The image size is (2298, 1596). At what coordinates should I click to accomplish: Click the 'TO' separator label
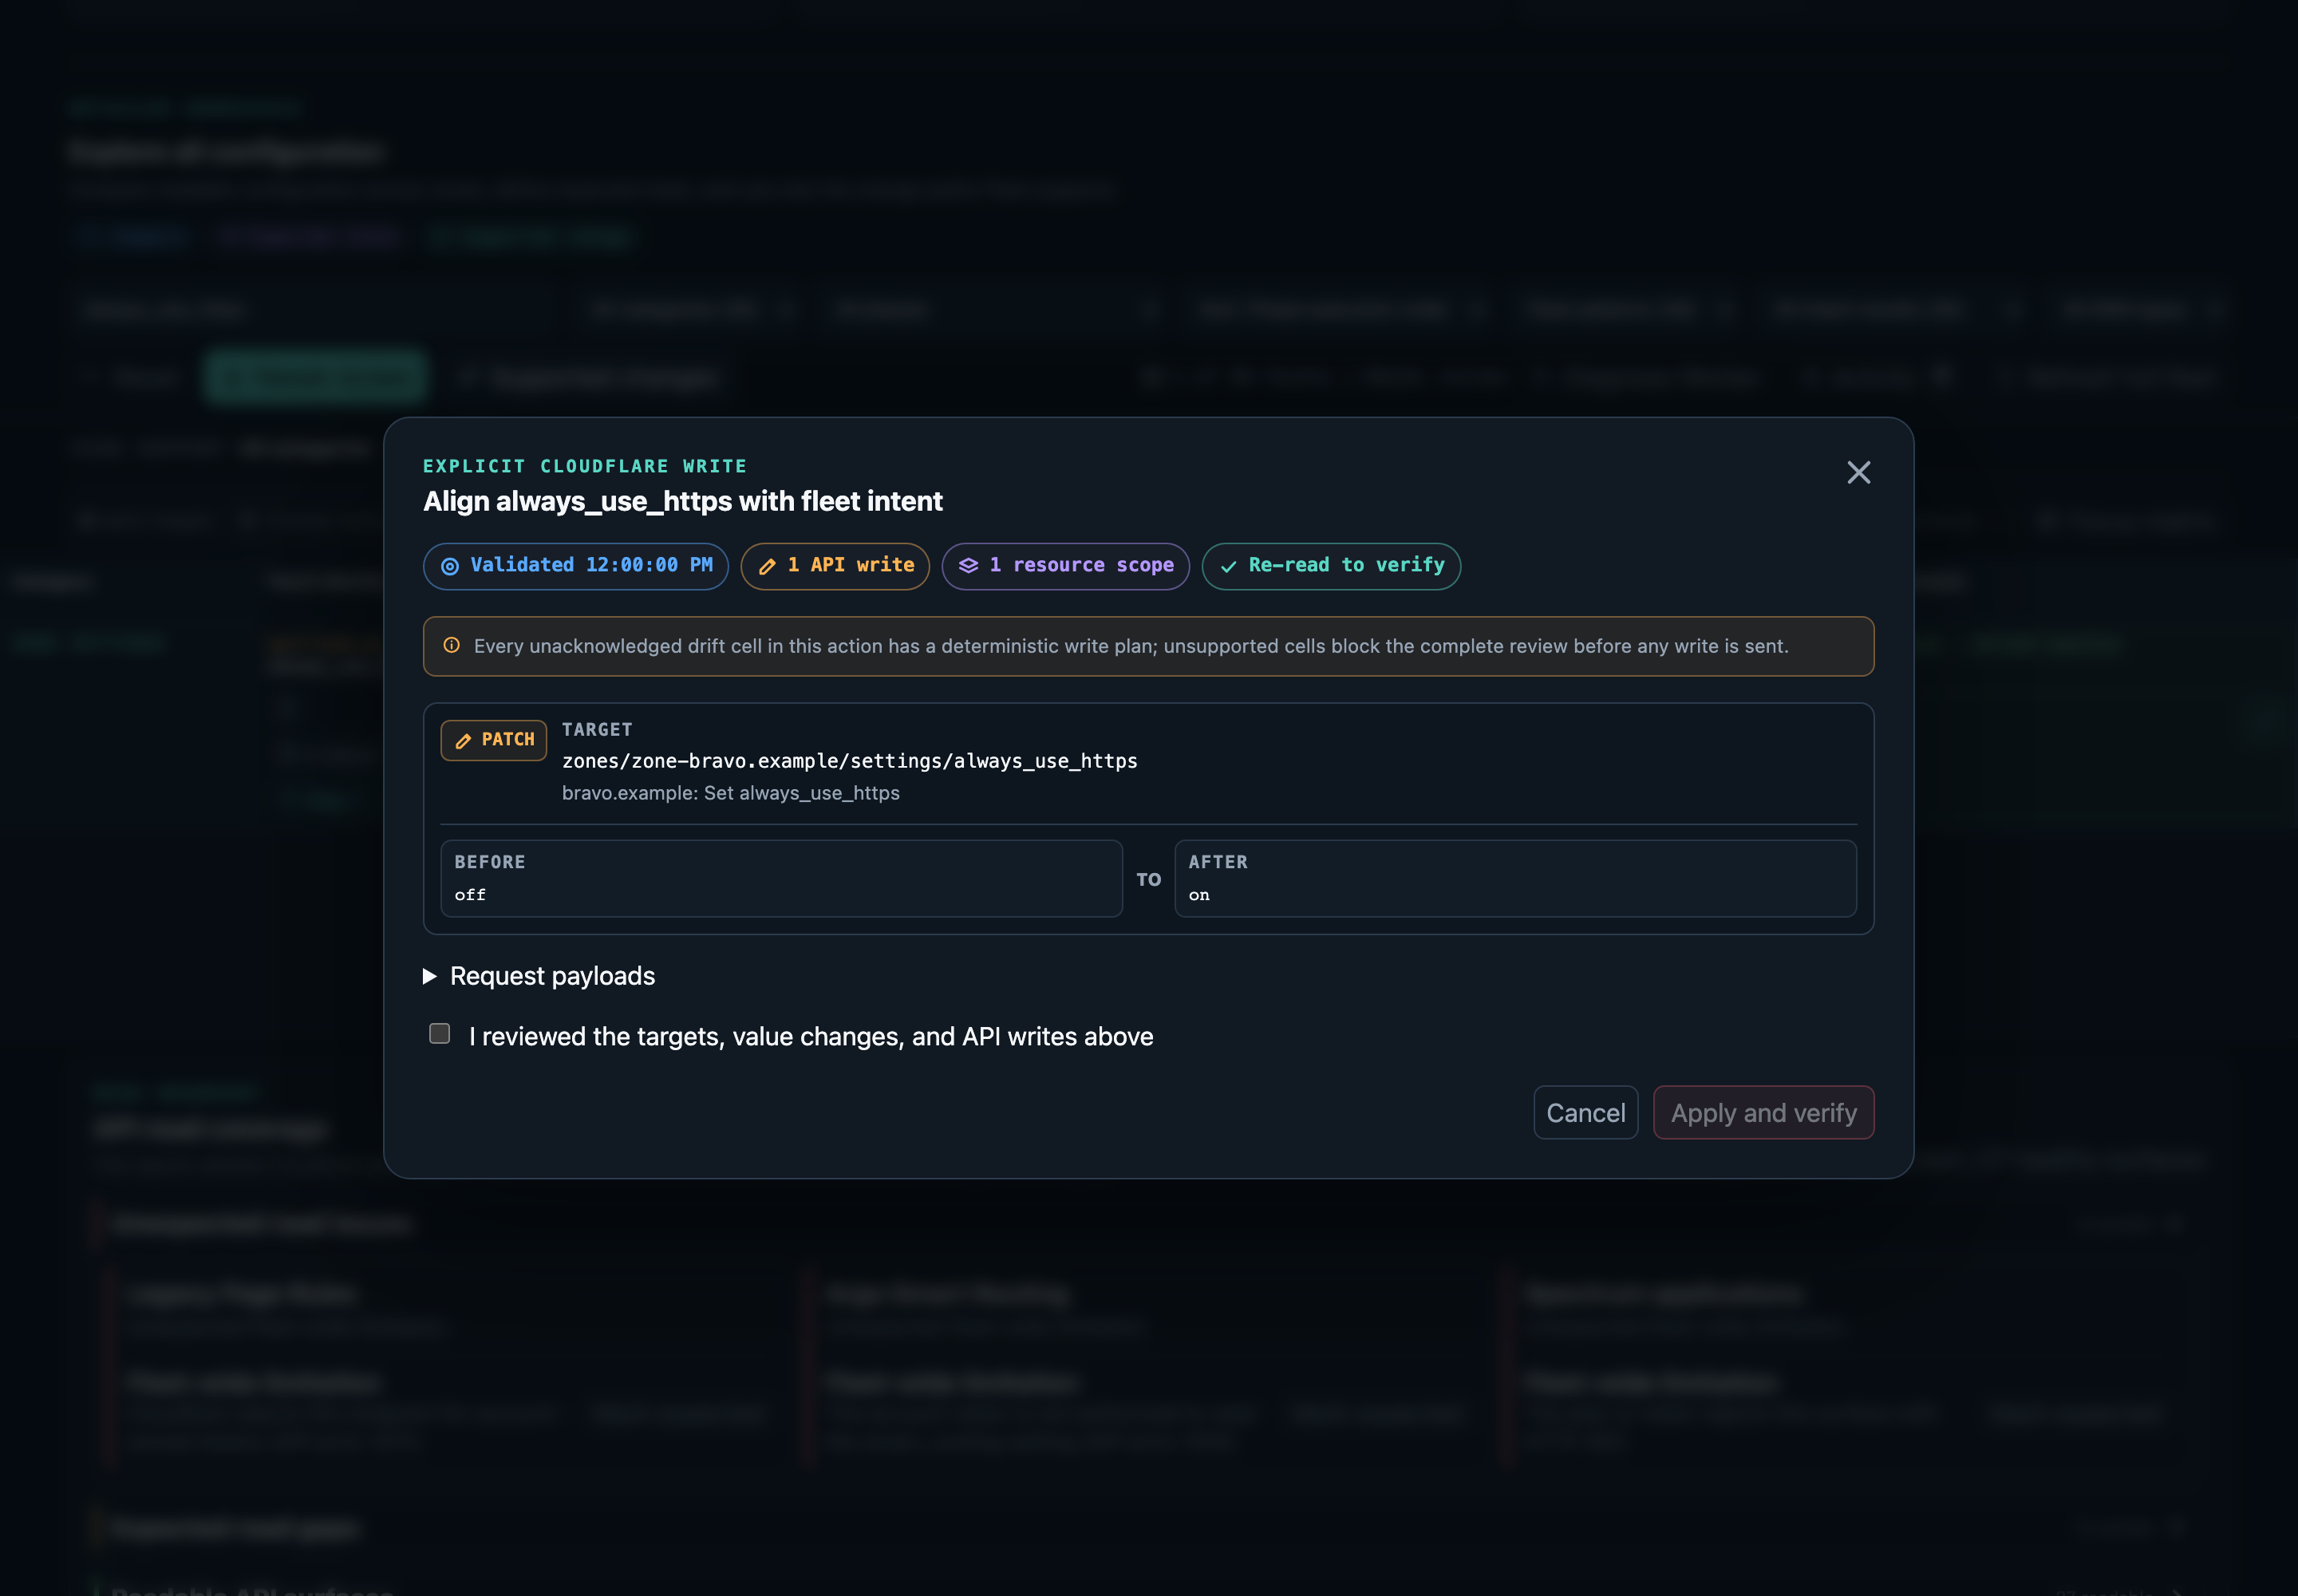point(1148,880)
